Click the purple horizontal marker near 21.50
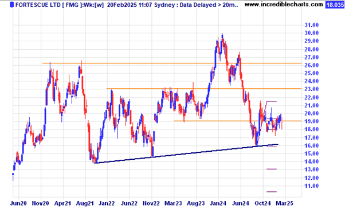Screen dimensions: 345x209 pyautogui.click(x=272, y=101)
